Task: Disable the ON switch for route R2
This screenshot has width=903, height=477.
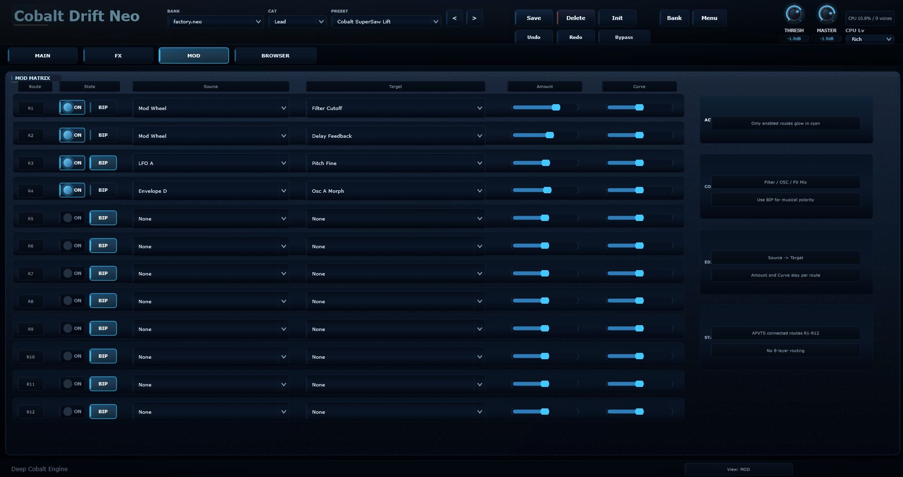Action: (72, 135)
